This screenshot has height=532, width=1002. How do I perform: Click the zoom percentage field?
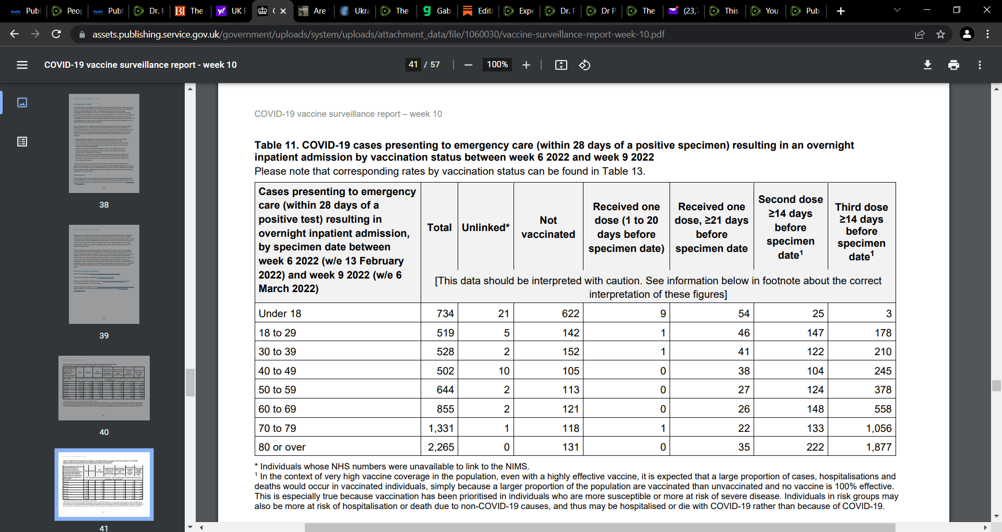point(497,65)
